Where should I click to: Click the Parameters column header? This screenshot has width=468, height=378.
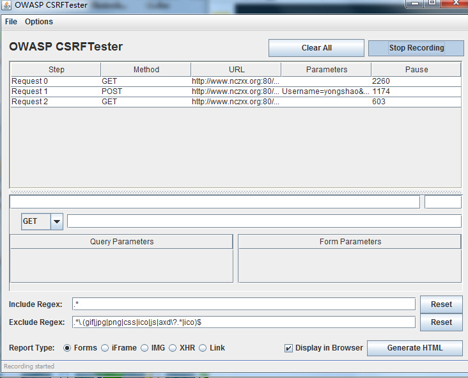coord(327,70)
